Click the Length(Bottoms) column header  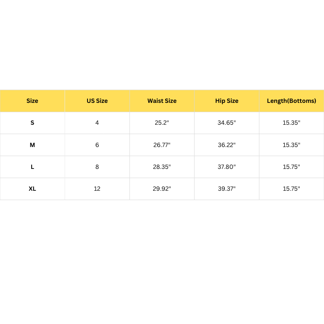pyautogui.click(x=292, y=101)
